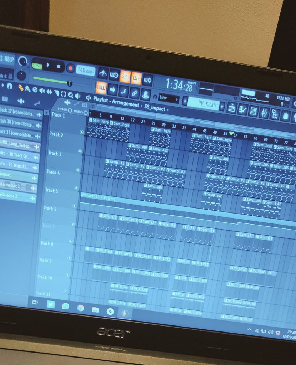Select the Delete tool
The image size is (296, 365).
[35, 90]
